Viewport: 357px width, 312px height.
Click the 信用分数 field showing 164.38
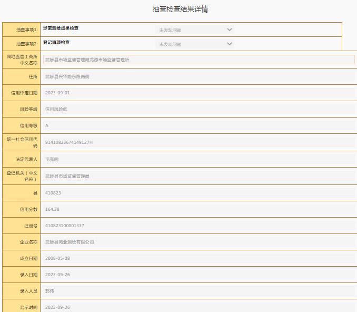199,209
